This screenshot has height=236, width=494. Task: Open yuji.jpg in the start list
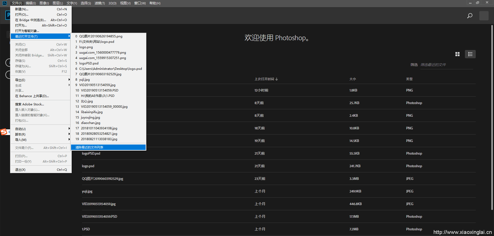point(279,191)
